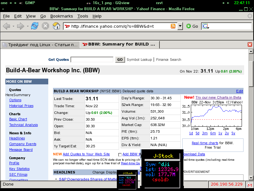Close the current tab with red X
The width and height of the screenshot is (254, 191).
tap(250, 45)
